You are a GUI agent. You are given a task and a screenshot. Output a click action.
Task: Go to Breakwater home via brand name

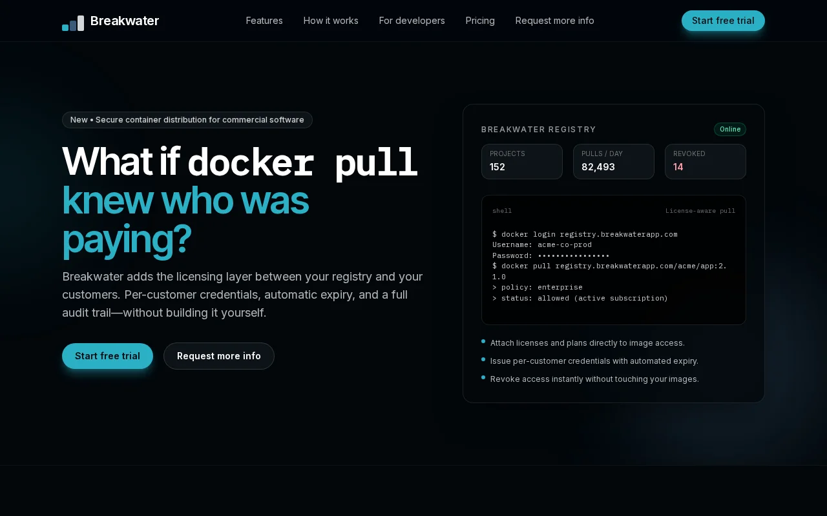click(125, 21)
